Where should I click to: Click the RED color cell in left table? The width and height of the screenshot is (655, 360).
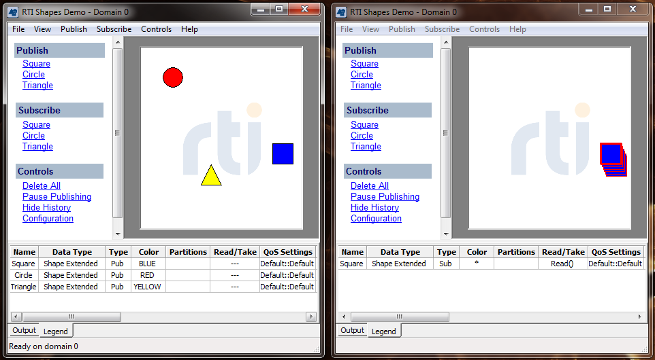click(148, 275)
